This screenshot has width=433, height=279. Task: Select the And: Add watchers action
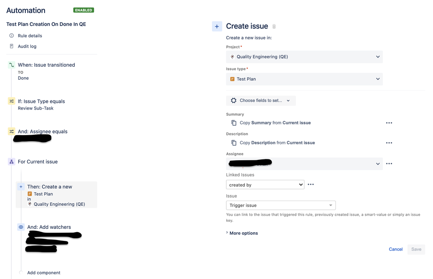point(49,227)
